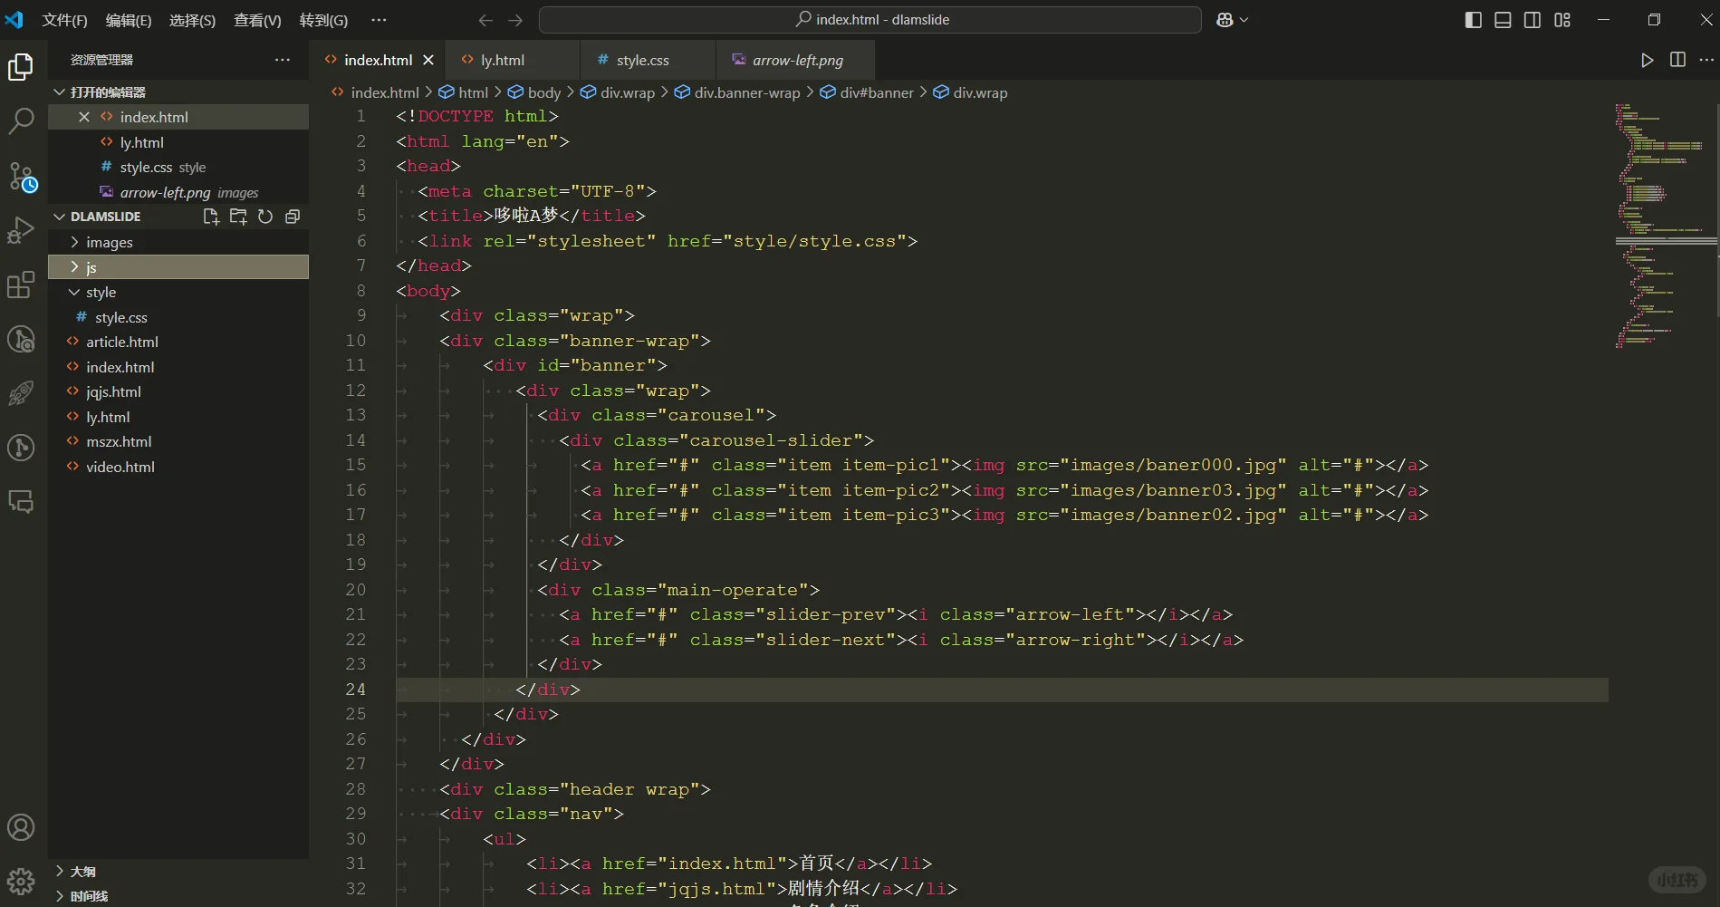
Task: Click line number 24 in the gutter
Action: tap(356, 690)
